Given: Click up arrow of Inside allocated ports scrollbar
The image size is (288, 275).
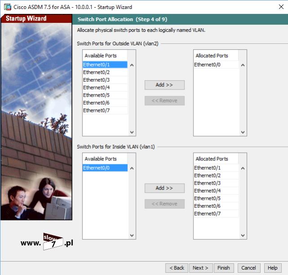Looking at the screenshot, I should (243, 168).
